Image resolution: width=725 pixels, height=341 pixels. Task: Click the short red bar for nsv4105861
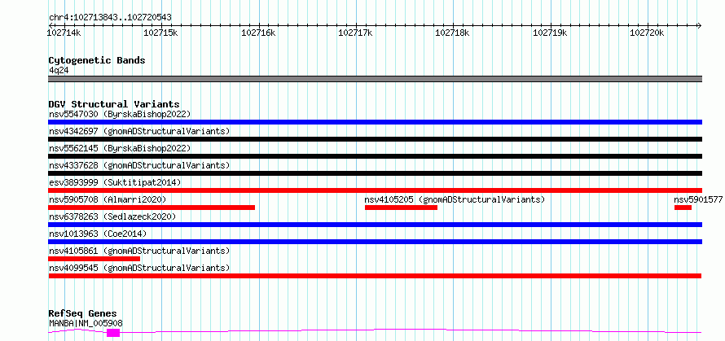(94, 259)
